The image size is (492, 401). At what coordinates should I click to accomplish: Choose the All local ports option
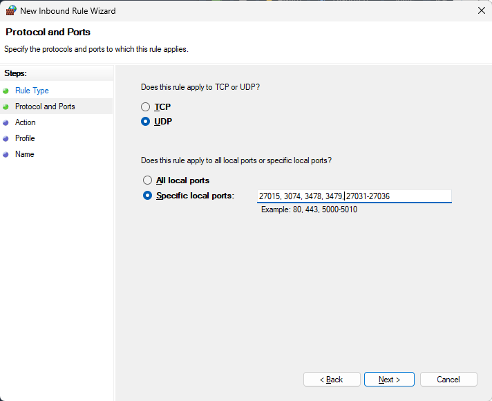pos(147,180)
